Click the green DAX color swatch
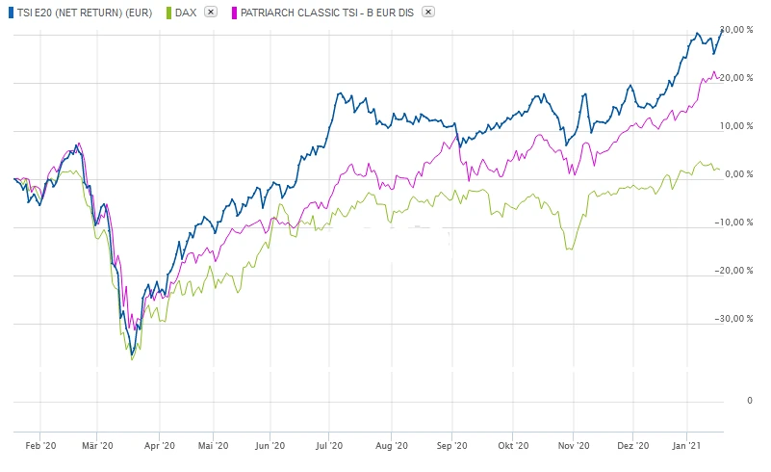Screen dimensions: 771x472 [168, 12]
